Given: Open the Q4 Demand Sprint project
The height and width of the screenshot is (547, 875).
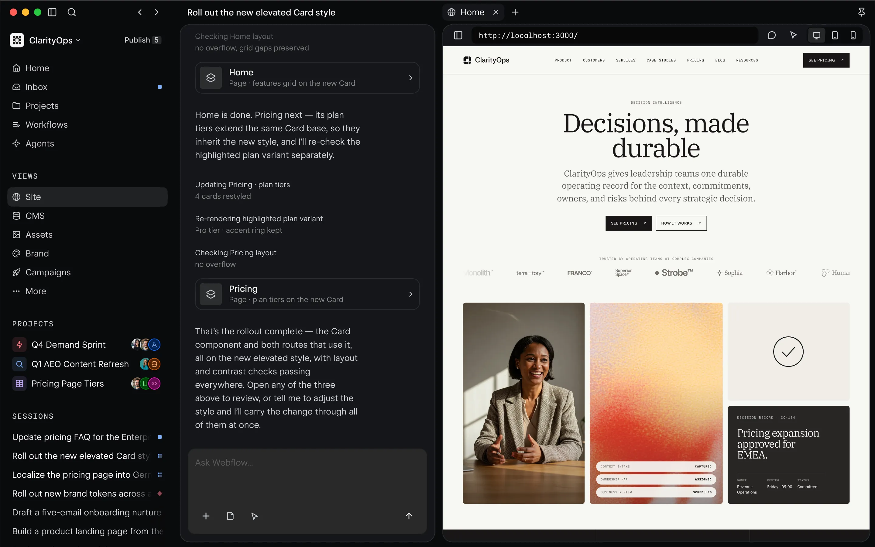Looking at the screenshot, I should coord(87,344).
